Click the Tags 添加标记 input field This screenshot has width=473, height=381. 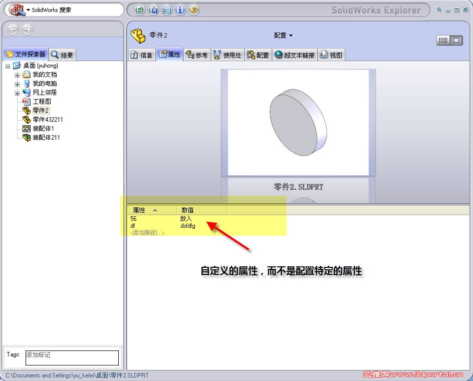[72, 358]
